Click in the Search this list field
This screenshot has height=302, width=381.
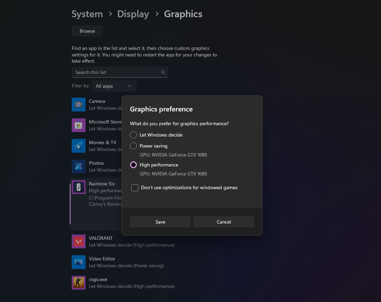tap(120, 72)
